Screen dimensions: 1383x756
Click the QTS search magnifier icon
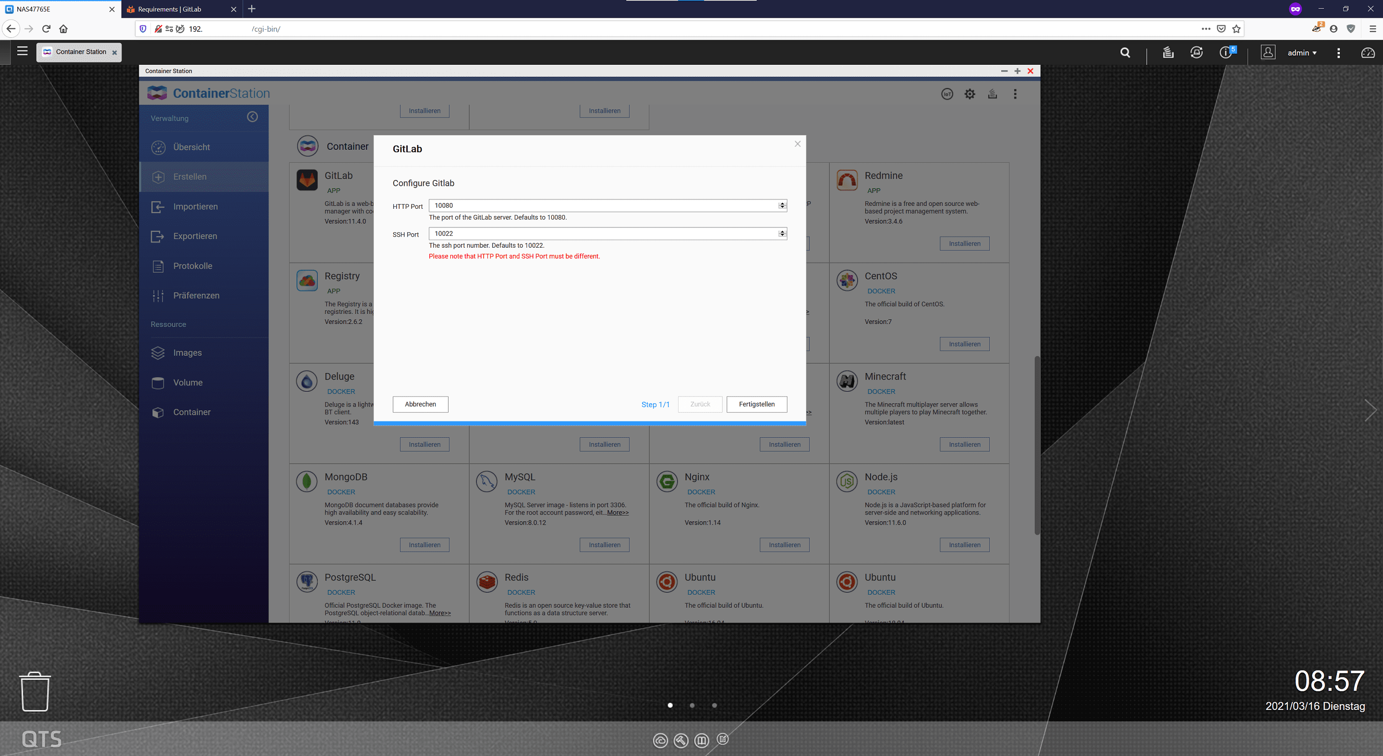[1125, 53]
